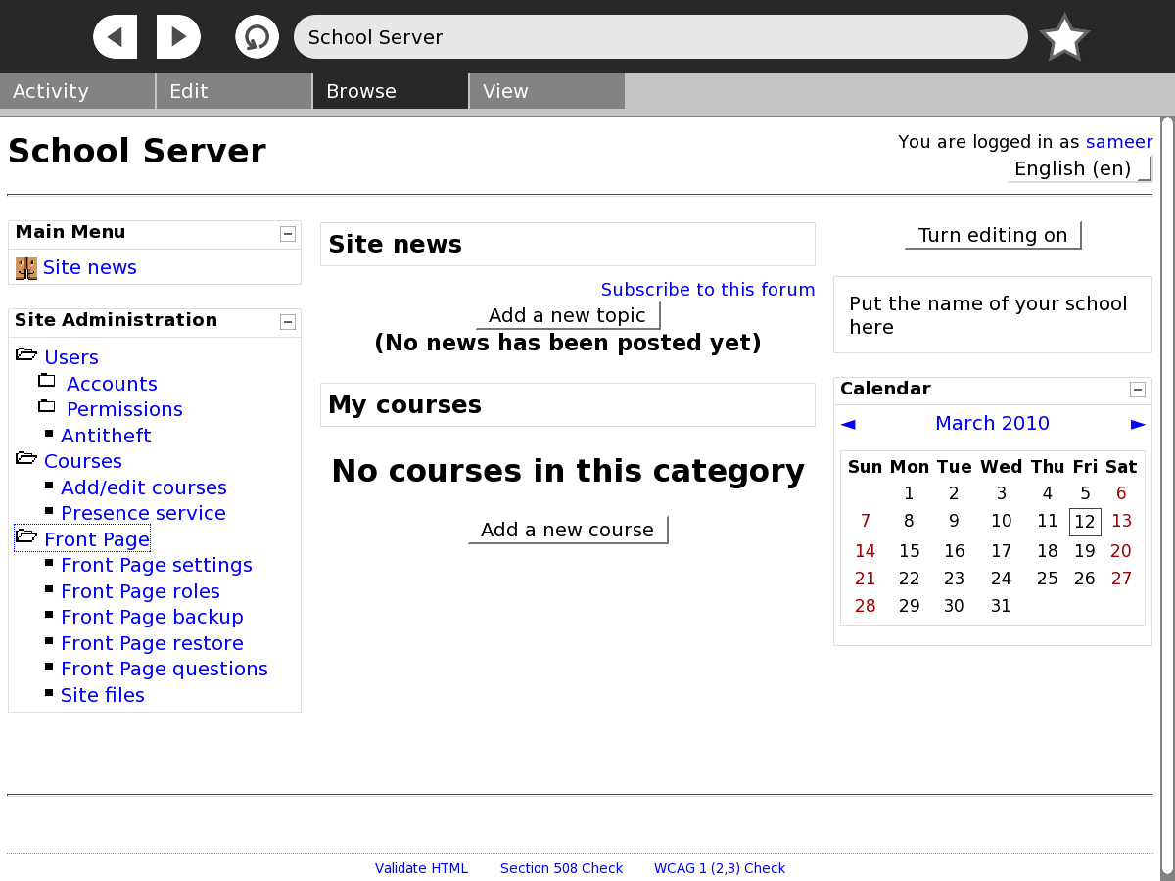Screen dimensions: 1175x881
Task: Open the View toolbar tab
Action: [546, 91]
